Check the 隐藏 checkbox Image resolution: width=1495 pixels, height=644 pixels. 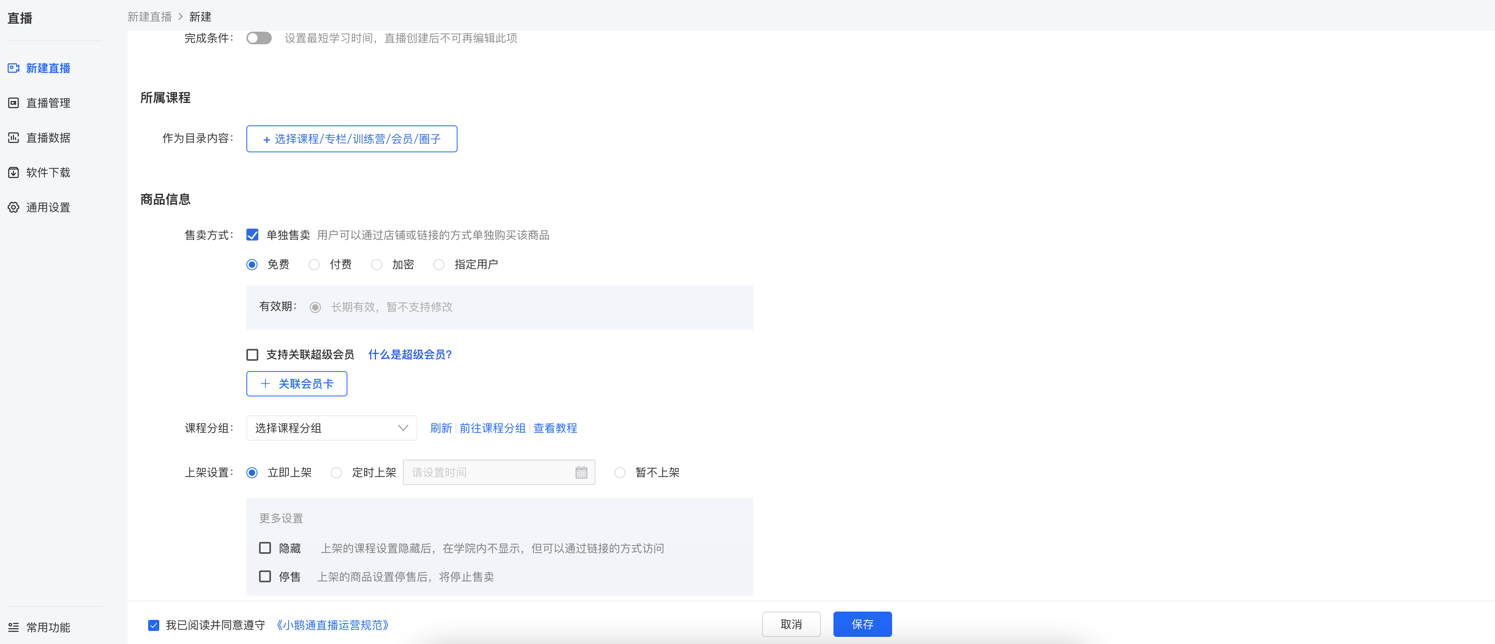265,548
